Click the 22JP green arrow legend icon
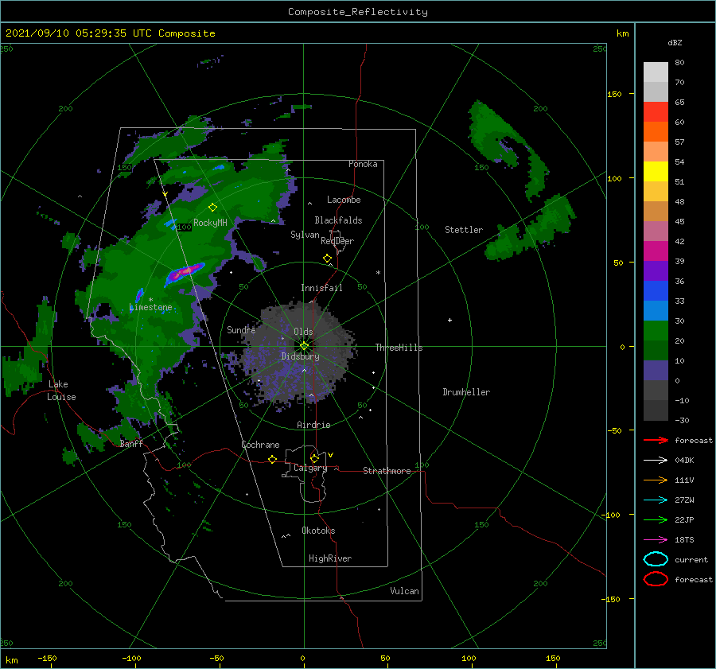The width and height of the screenshot is (716, 669). [x=656, y=519]
